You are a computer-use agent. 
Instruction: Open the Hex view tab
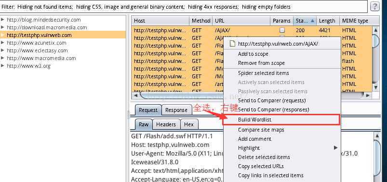[x=189, y=124]
